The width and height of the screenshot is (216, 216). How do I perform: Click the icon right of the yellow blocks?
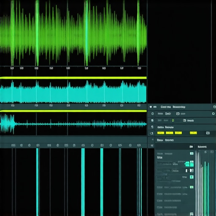pos(208,133)
